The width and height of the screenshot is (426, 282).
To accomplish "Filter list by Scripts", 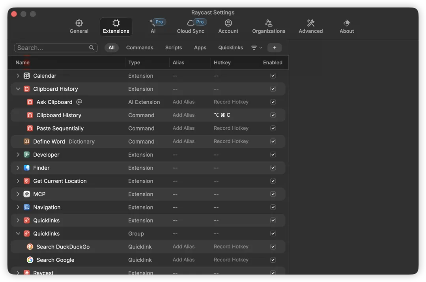I will tap(173, 48).
